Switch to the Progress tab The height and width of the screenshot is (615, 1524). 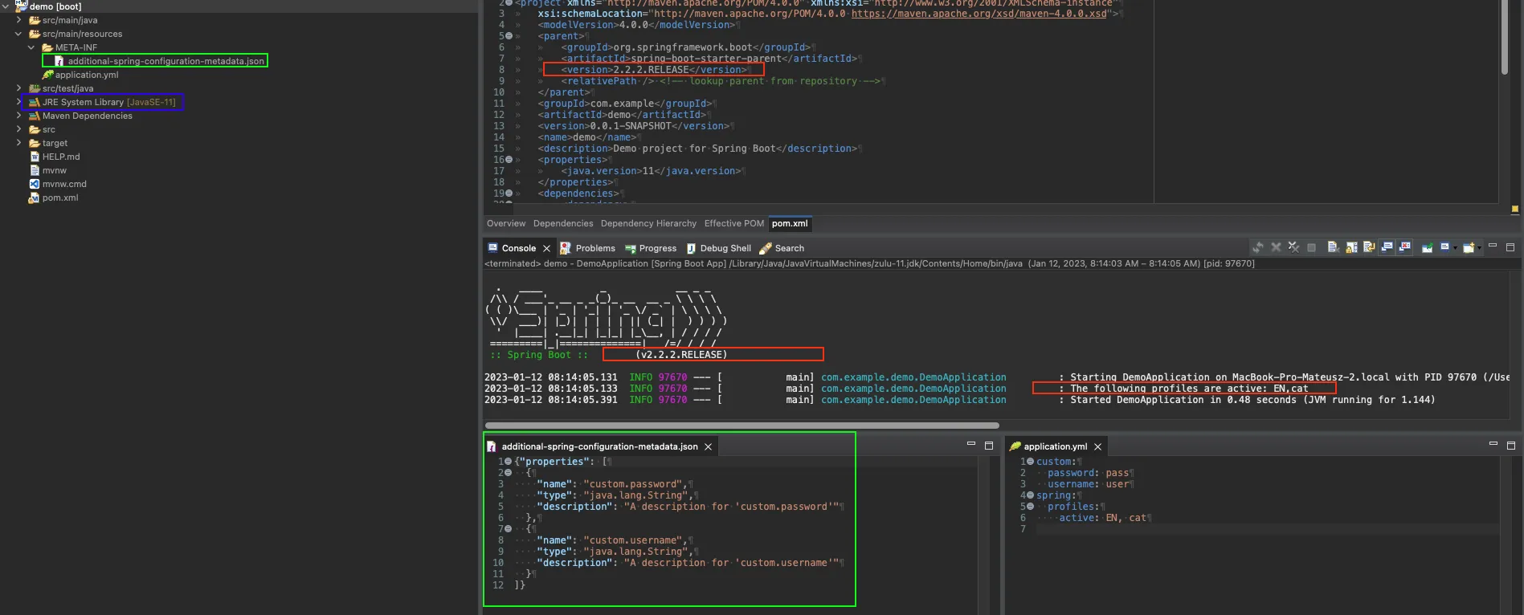[651, 248]
